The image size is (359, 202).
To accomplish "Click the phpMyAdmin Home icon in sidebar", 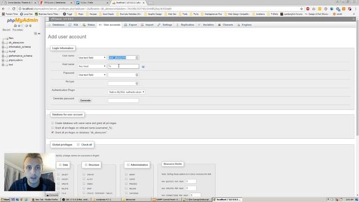I will [x=15, y=26].
